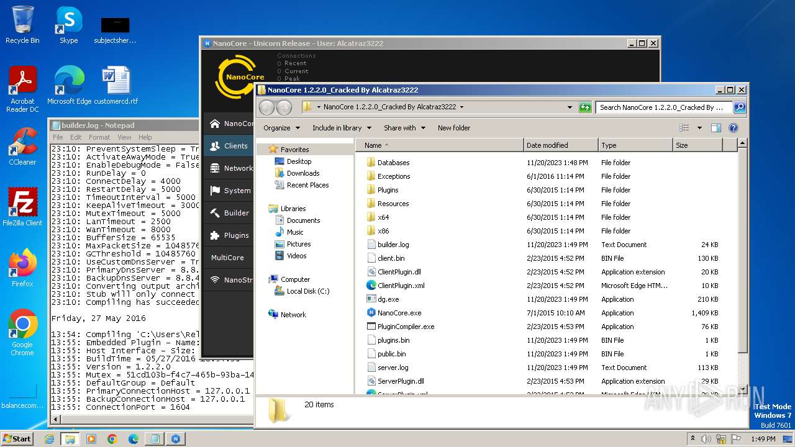The width and height of the screenshot is (795, 447).
Task: Open Internet Explorer from the taskbar
Action: pyautogui.click(x=50, y=439)
